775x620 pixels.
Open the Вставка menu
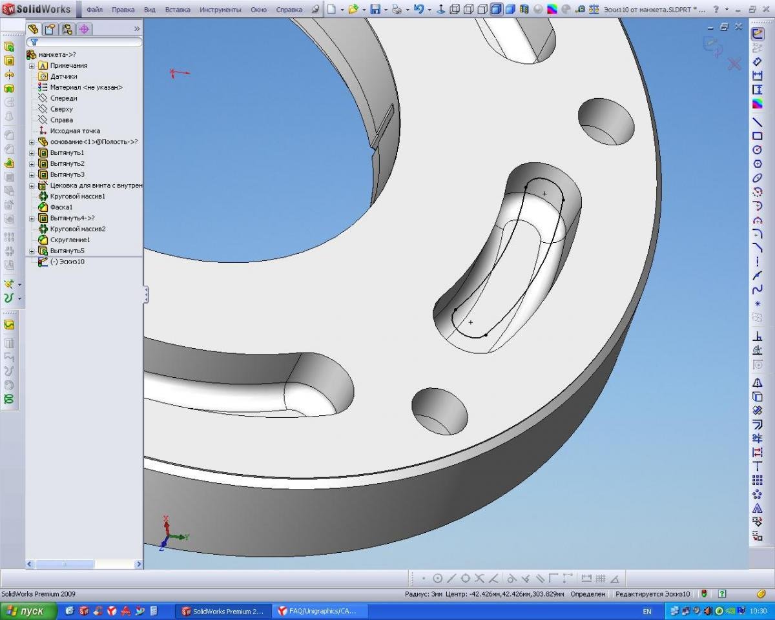point(178,10)
